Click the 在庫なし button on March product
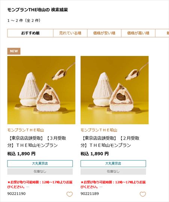The height and width of the screenshot is (202, 169). coord(40,172)
